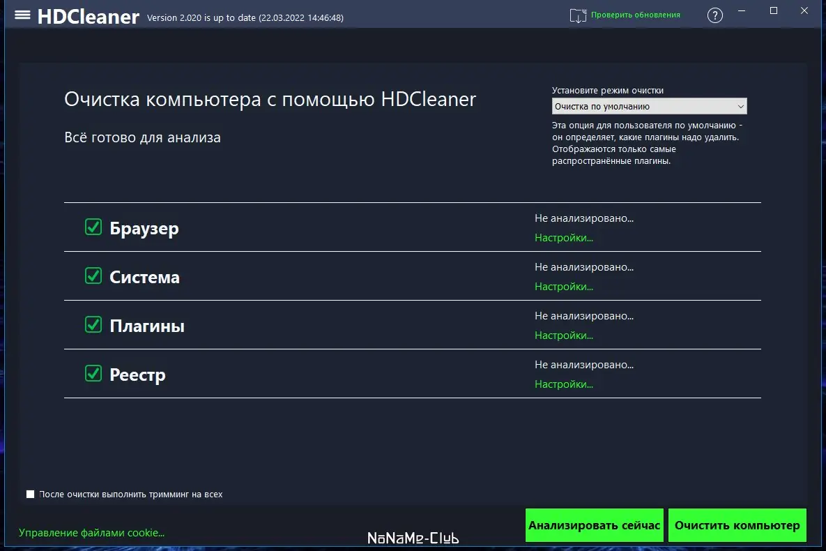826x551 pixels.
Task: Click the help question mark icon
Action: (x=714, y=15)
